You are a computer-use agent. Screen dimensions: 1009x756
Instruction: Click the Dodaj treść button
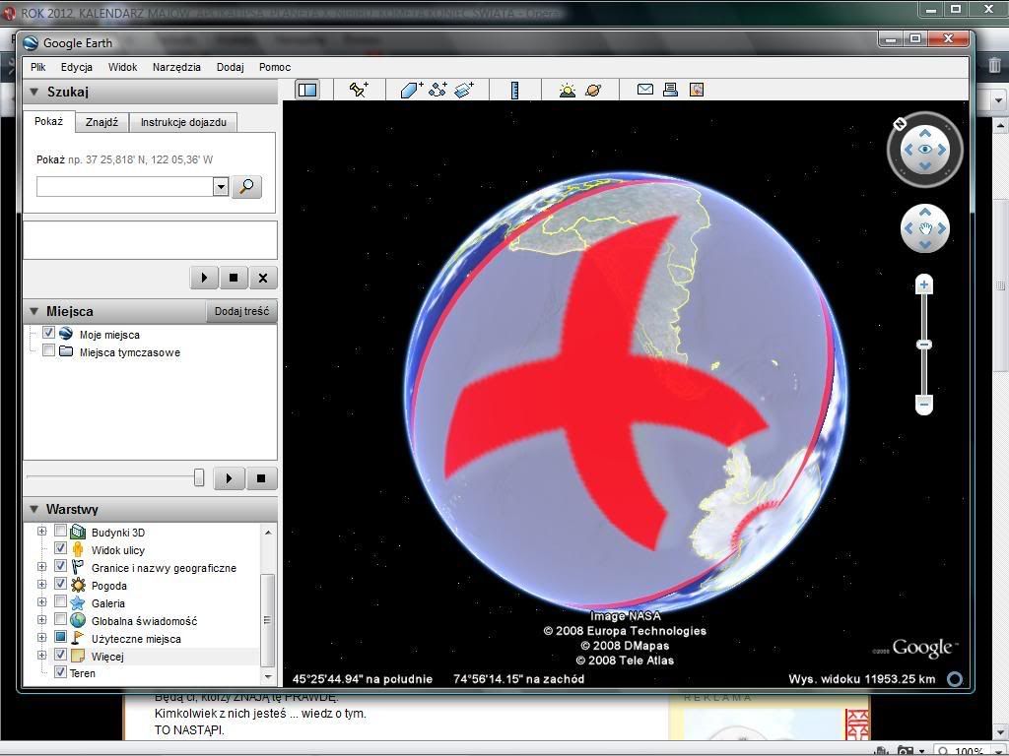tap(241, 311)
